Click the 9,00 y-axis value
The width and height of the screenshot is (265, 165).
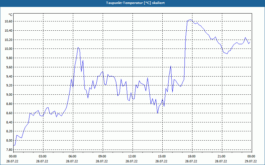(9, 95)
